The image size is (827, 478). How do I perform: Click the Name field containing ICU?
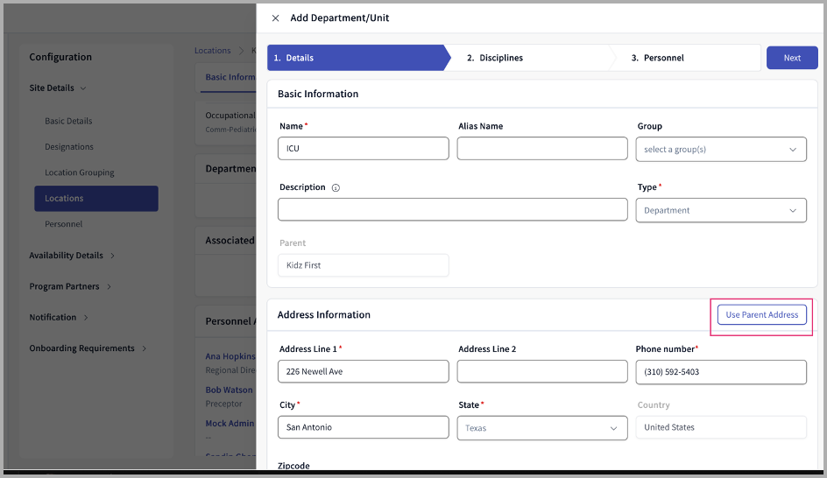click(363, 149)
